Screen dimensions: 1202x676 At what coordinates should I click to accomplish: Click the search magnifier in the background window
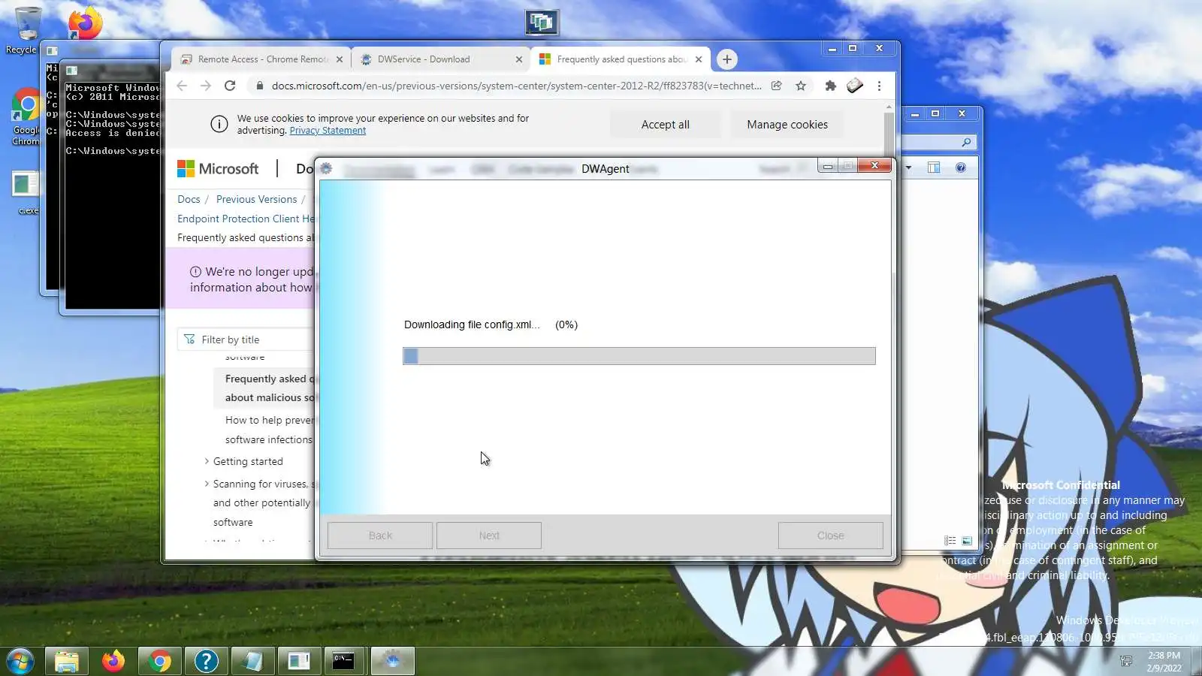[x=966, y=142]
